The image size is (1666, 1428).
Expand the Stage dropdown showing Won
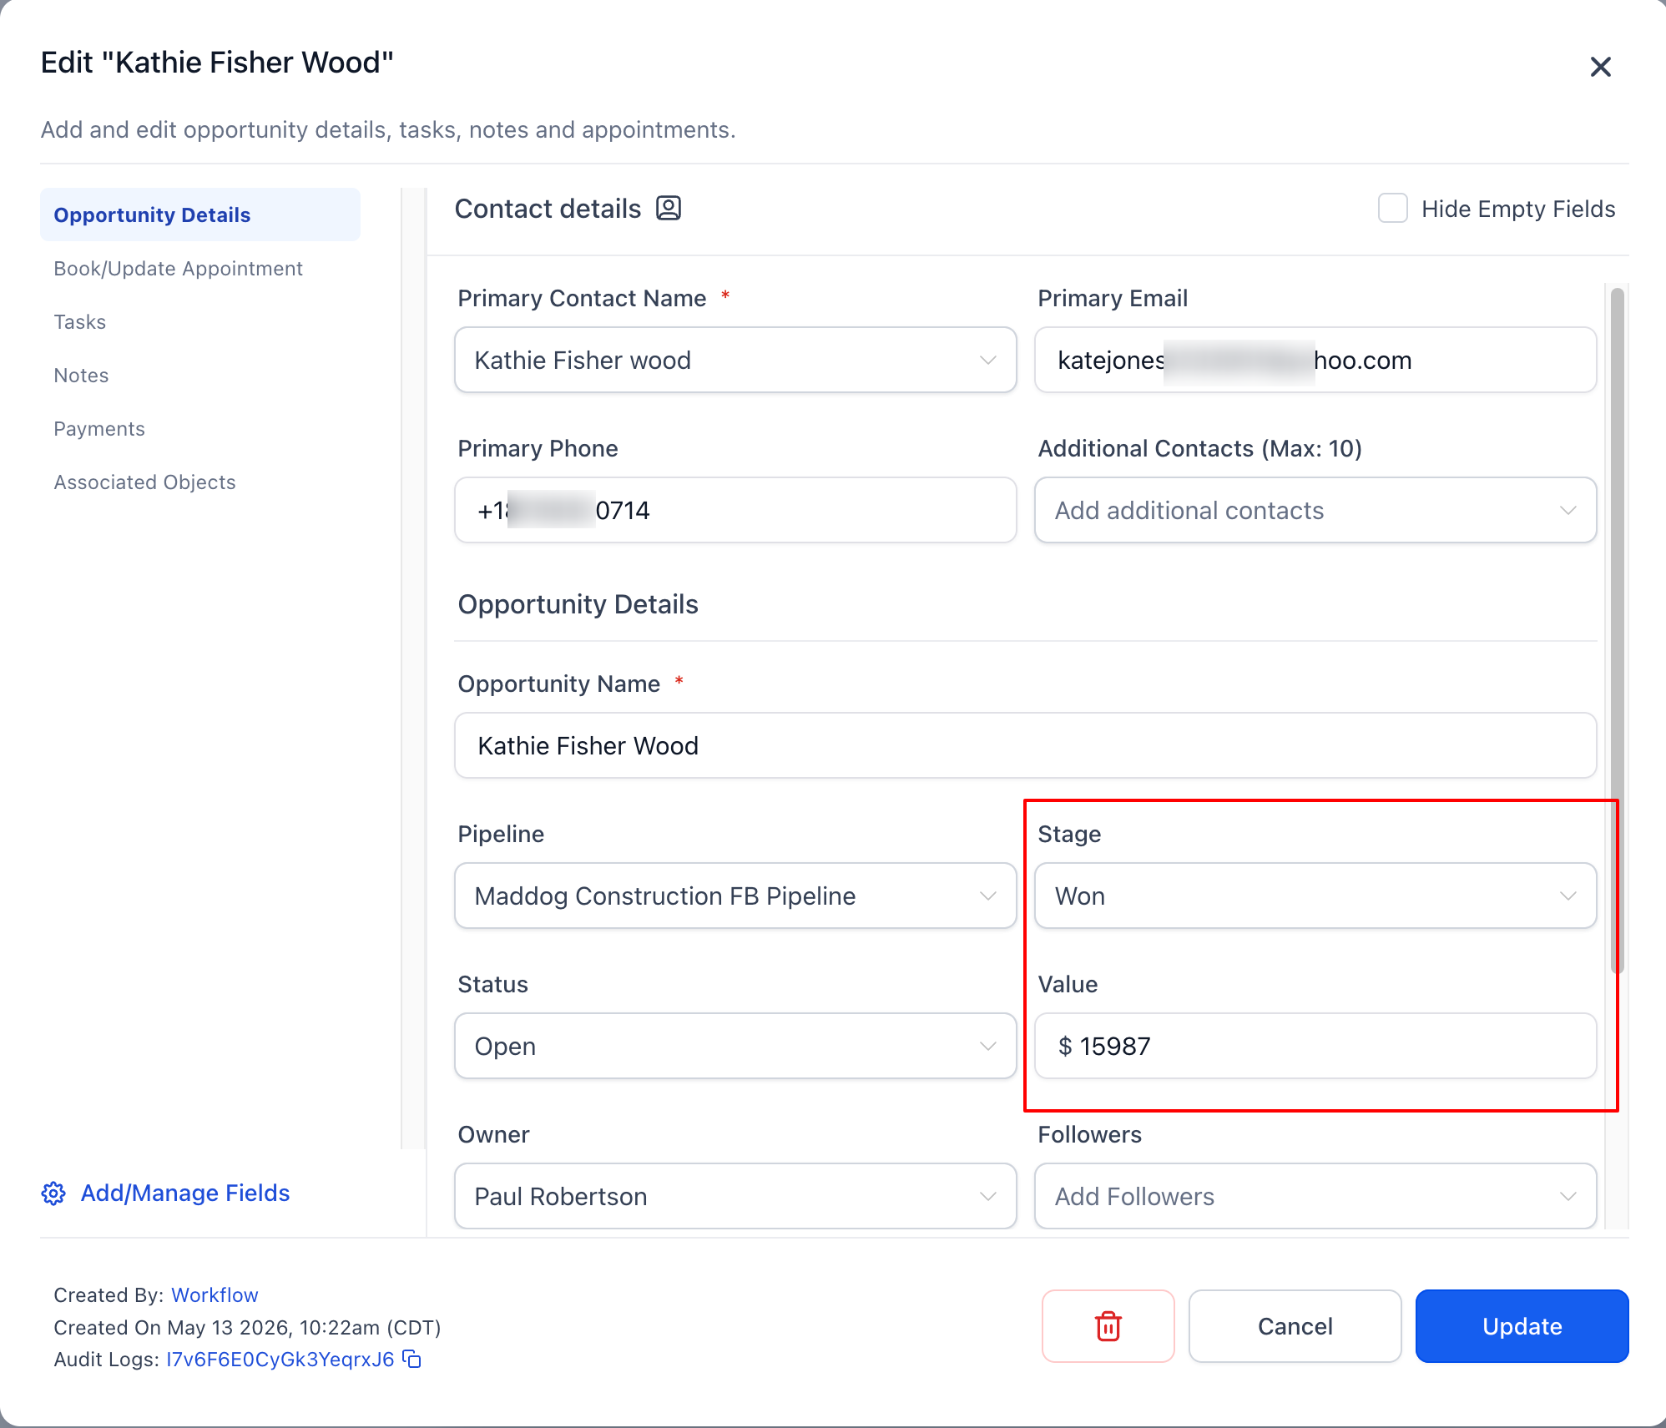coord(1315,896)
